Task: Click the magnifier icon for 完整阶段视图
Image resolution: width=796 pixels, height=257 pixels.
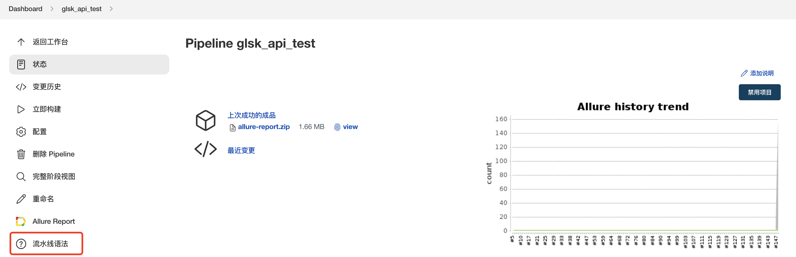Action: point(21,177)
